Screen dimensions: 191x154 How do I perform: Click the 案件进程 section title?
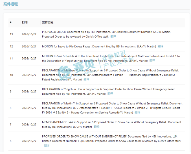[11, 4]
